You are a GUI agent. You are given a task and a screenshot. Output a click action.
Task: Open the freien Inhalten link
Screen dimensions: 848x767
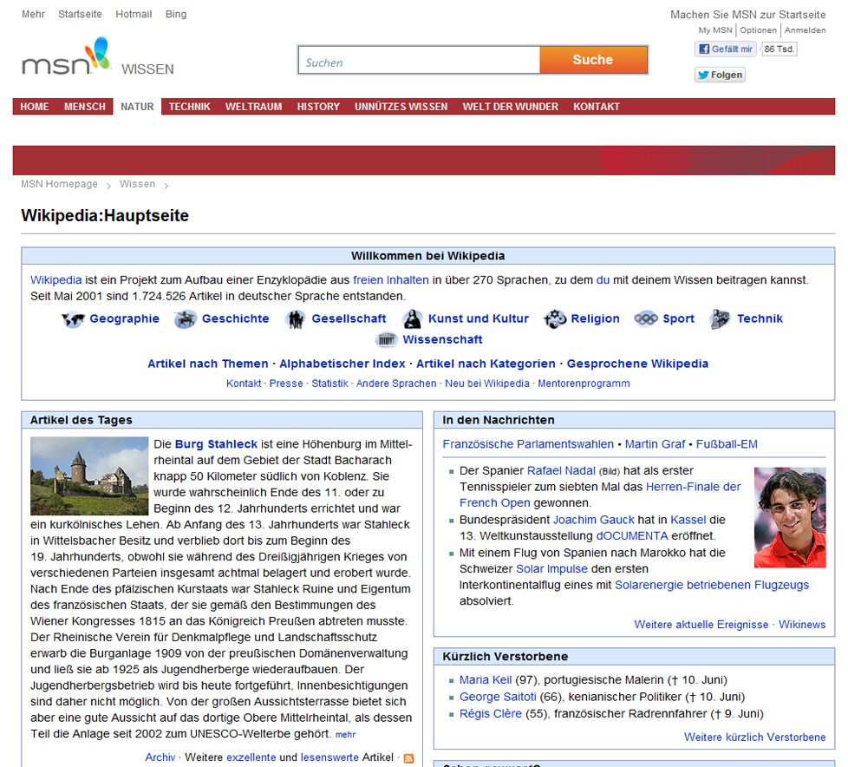click(391, 280)
